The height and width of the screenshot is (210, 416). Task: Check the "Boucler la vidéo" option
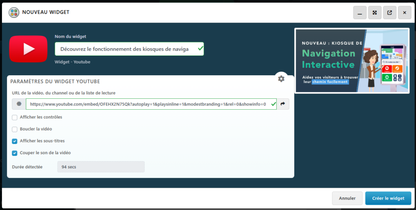click(x=15, y=129)
